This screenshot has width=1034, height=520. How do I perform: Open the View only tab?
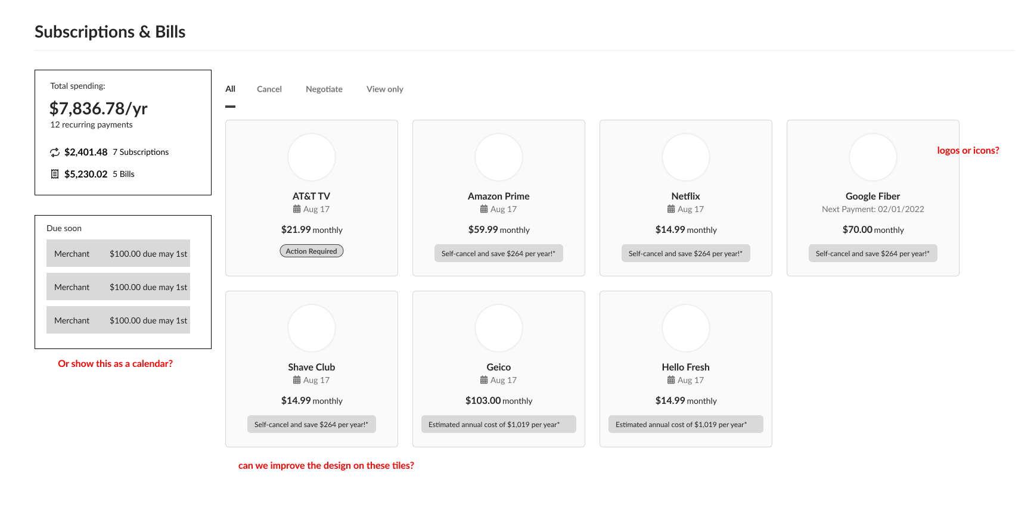384,89
